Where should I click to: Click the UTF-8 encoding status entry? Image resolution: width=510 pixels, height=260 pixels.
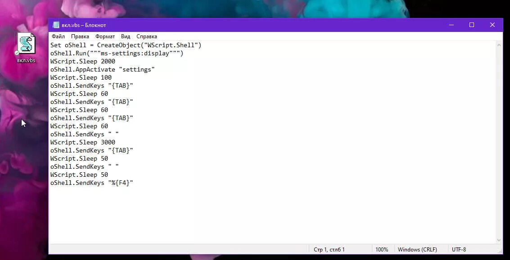[x=459, y=250]
